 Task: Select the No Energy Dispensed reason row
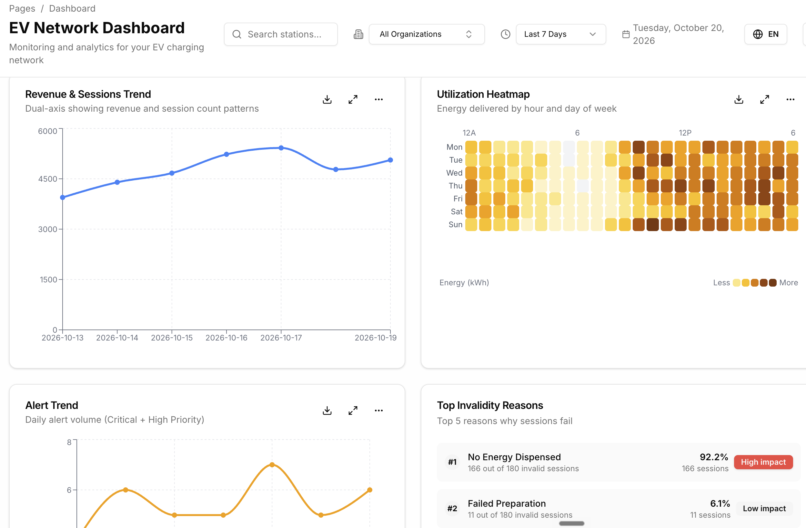[619, 462]
